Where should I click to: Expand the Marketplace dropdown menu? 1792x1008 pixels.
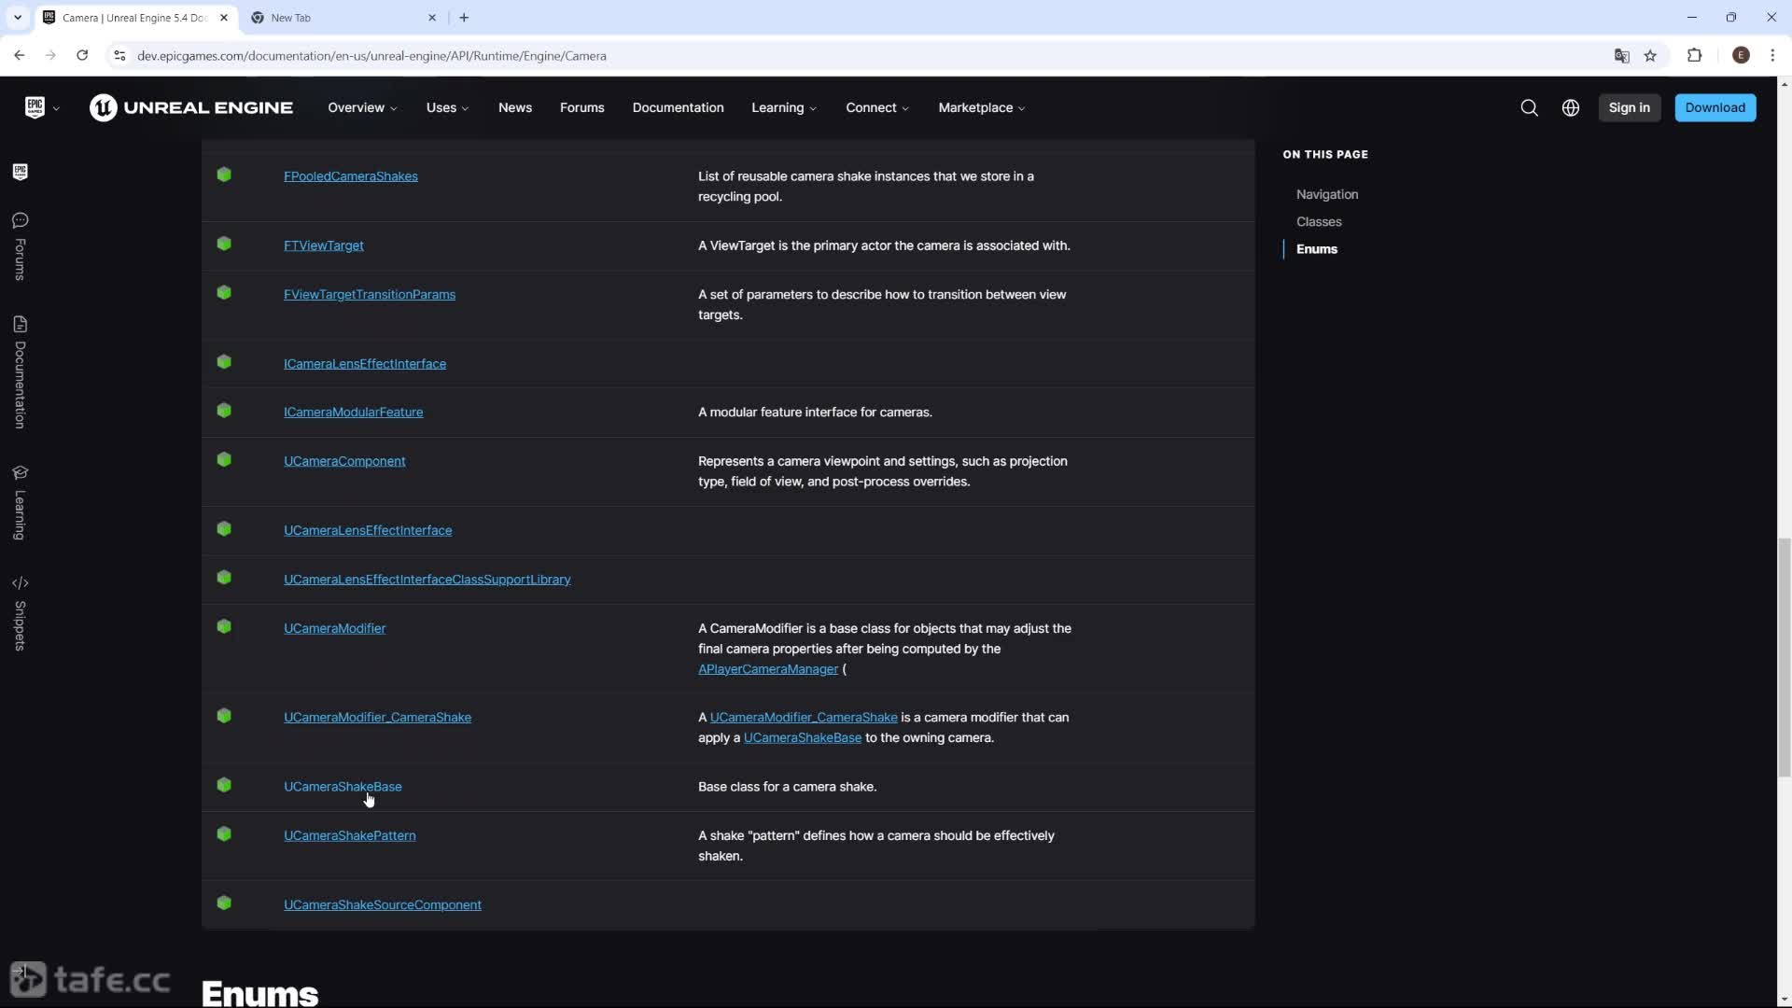point(982,107)
